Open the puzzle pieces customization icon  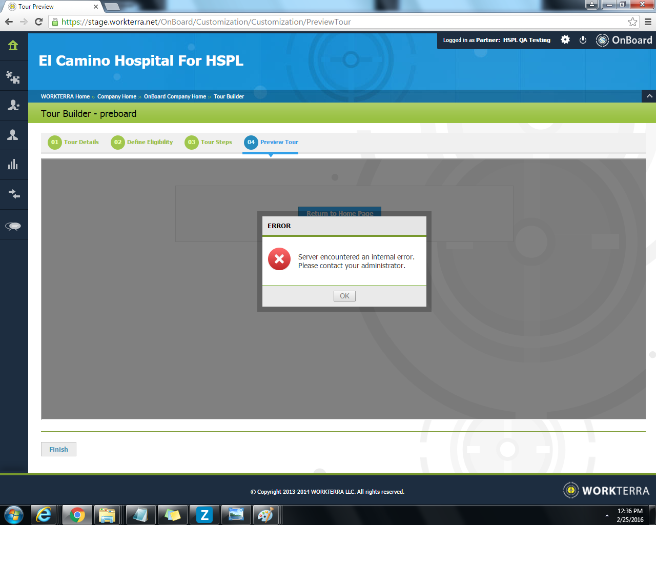click(x=13, y=77)
